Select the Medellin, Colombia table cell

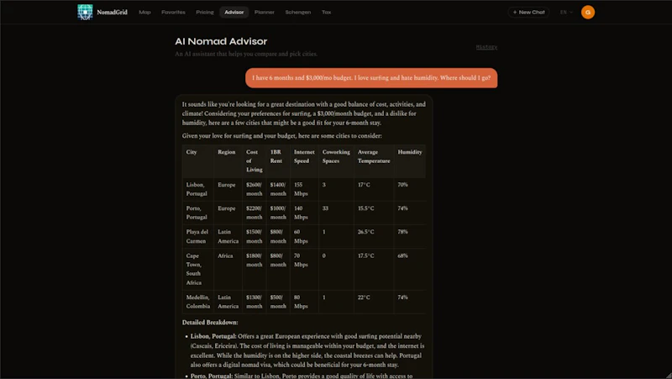[198, 302]
